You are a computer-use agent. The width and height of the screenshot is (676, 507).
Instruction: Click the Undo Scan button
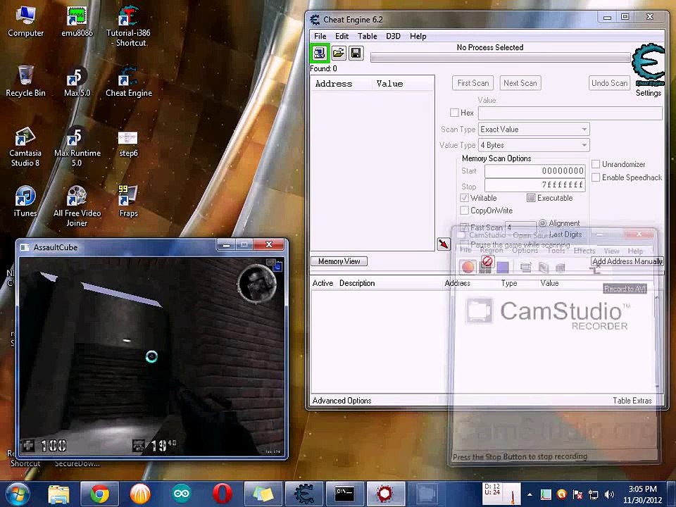pyautogui.click(x=609, y=83)
